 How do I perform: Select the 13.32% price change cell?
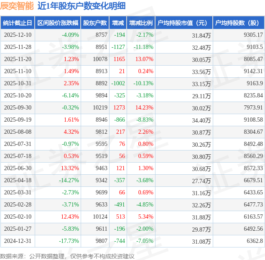pos(70,168)
